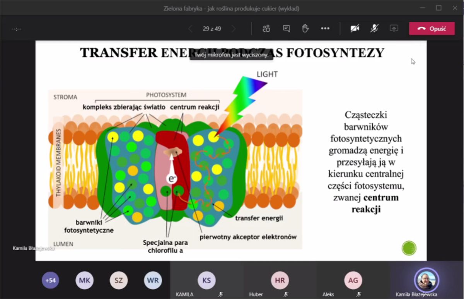Click the KAMILA participant tile
The image size is (464, 299).
coord(206,281)
